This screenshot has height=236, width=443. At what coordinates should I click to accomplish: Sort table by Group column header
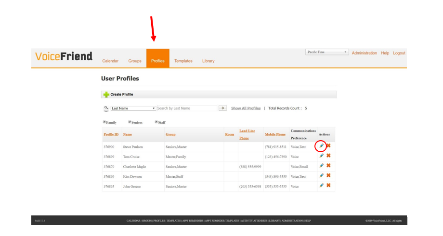[x=170, y=134]
